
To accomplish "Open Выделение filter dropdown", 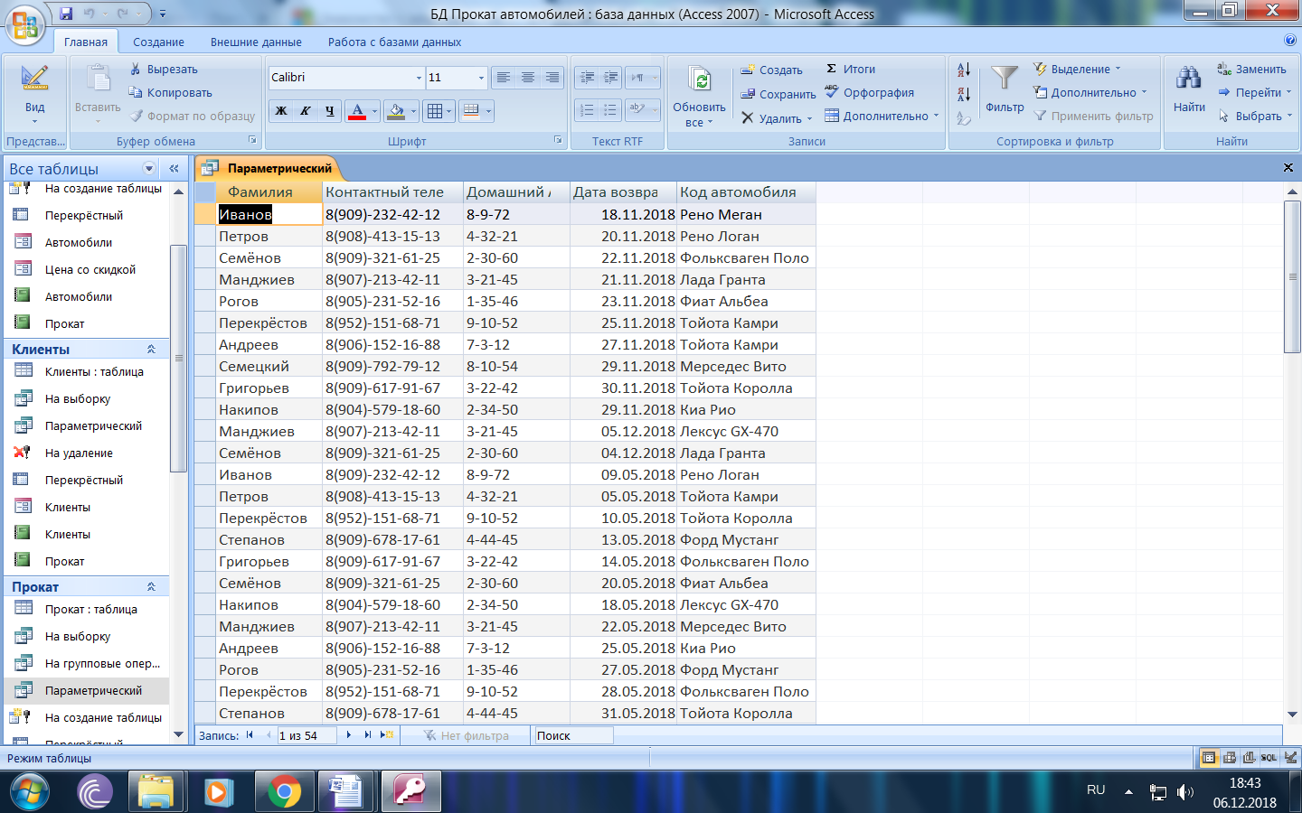I will (x=1077, y=69).
